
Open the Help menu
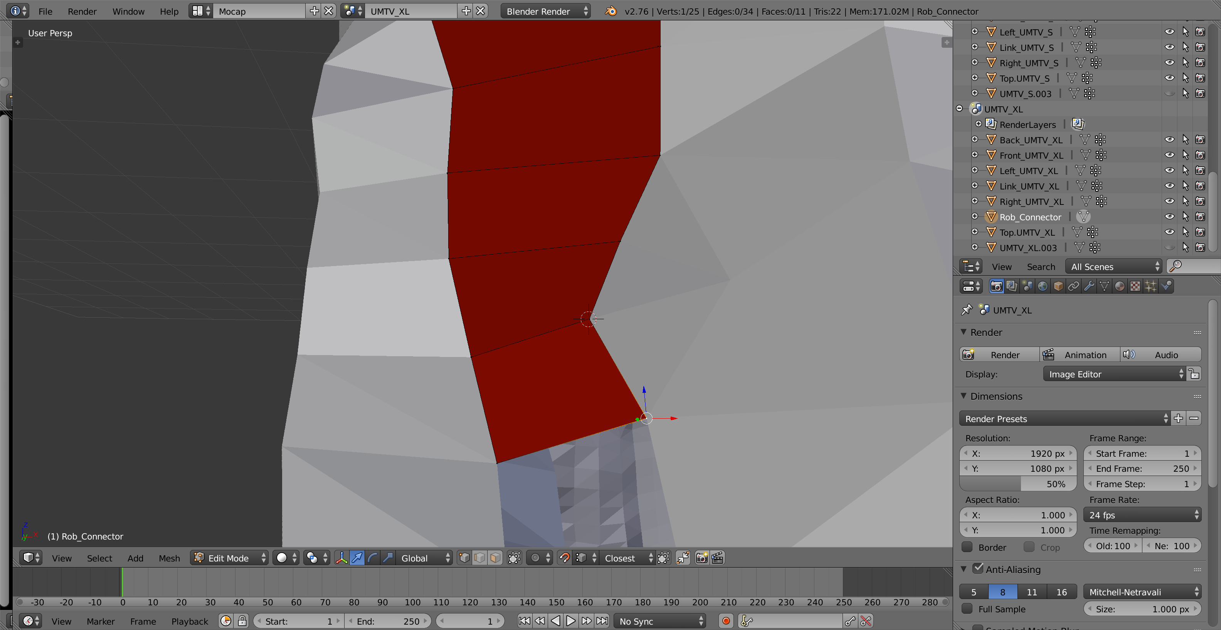pyautogui.click(x=169, y=12)
